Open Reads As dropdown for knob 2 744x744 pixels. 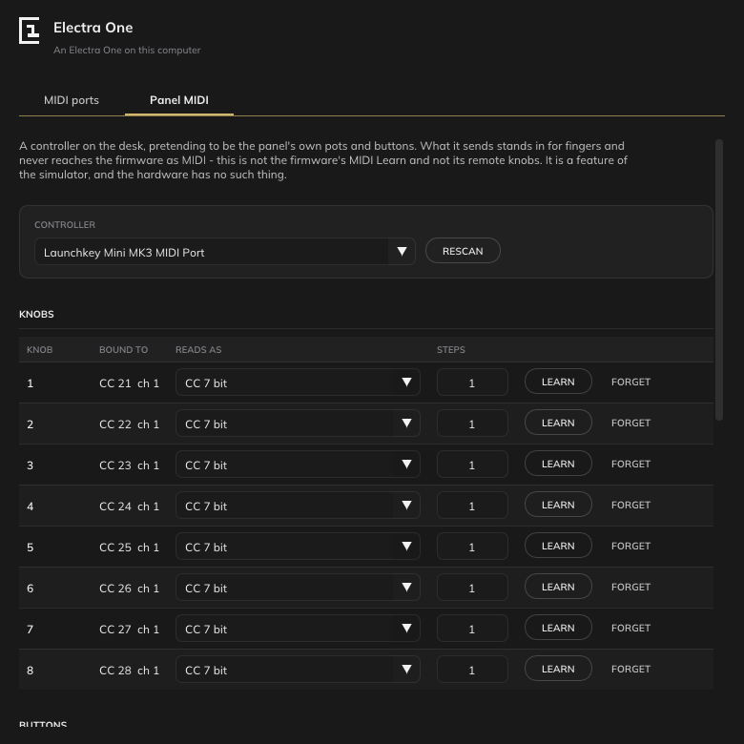[298, 424]
